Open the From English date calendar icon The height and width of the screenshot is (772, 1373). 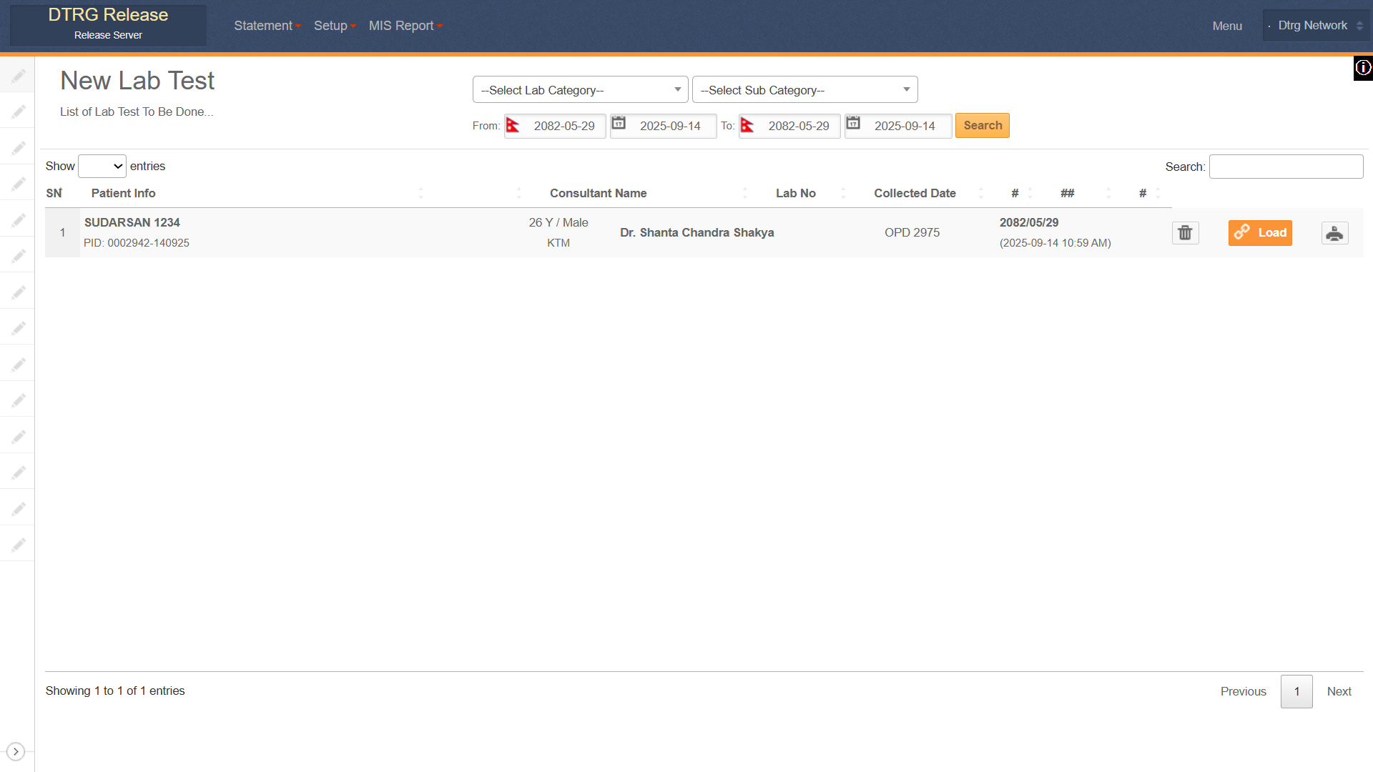(619, 124)
